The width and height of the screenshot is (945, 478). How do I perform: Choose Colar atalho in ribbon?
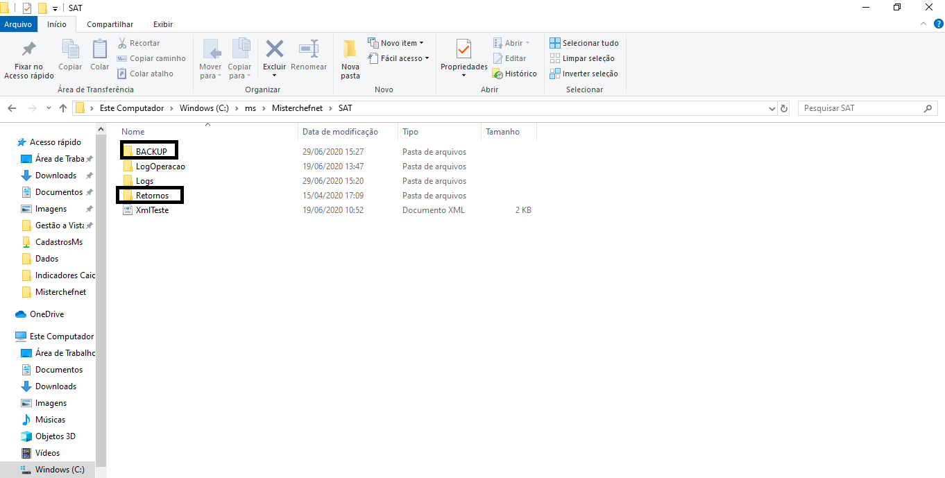pyautogui.click(x=145, y=74)
